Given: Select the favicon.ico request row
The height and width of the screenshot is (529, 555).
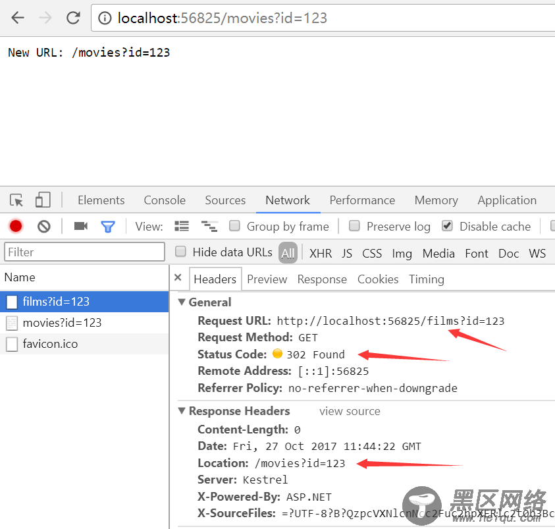Looking at the screenshot, I should pyautogui.click(x=84, y=344).
